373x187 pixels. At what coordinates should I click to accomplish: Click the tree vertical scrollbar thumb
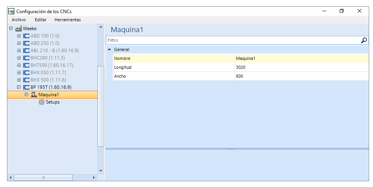101,106
